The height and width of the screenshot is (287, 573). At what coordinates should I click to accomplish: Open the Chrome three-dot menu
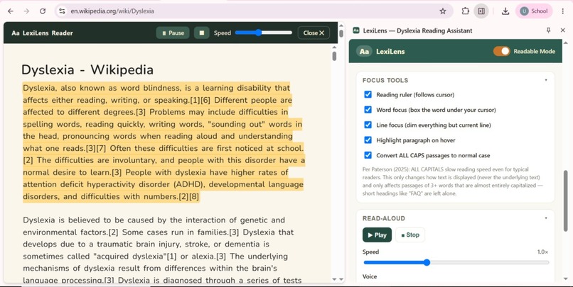pos(563,11)
